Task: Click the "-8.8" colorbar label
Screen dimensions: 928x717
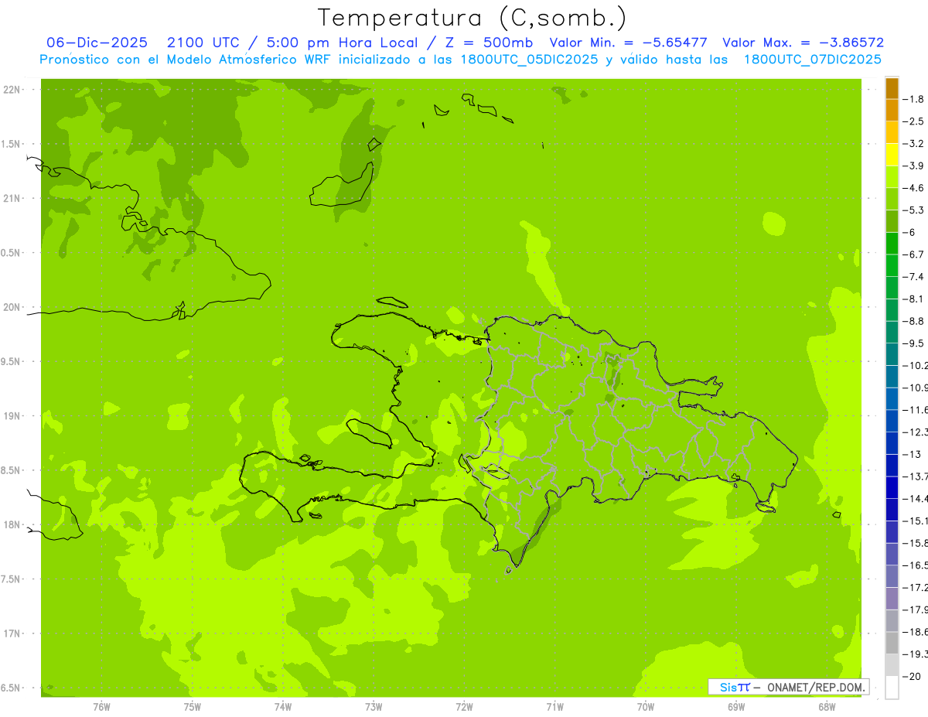Action: 915,321
